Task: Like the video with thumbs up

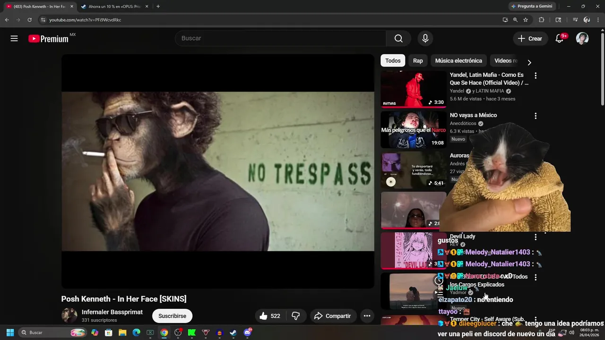Action: tap(269, 316)
